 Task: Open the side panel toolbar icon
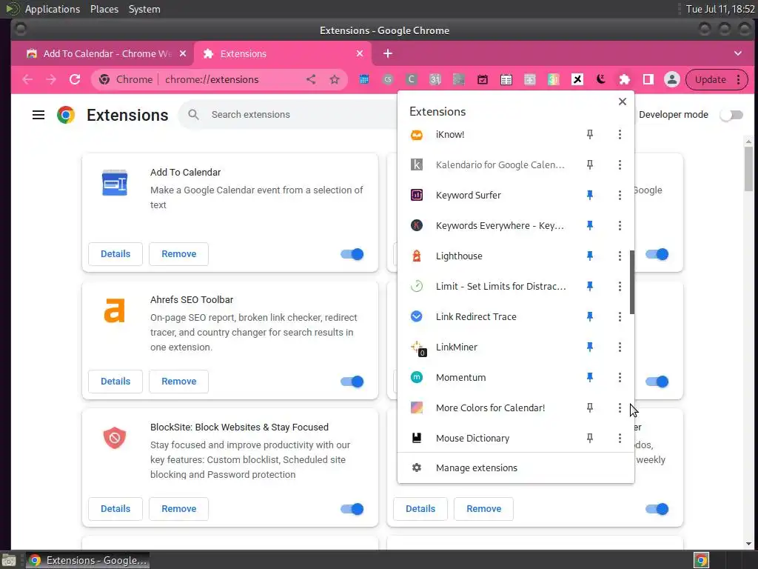click(648, 80)
